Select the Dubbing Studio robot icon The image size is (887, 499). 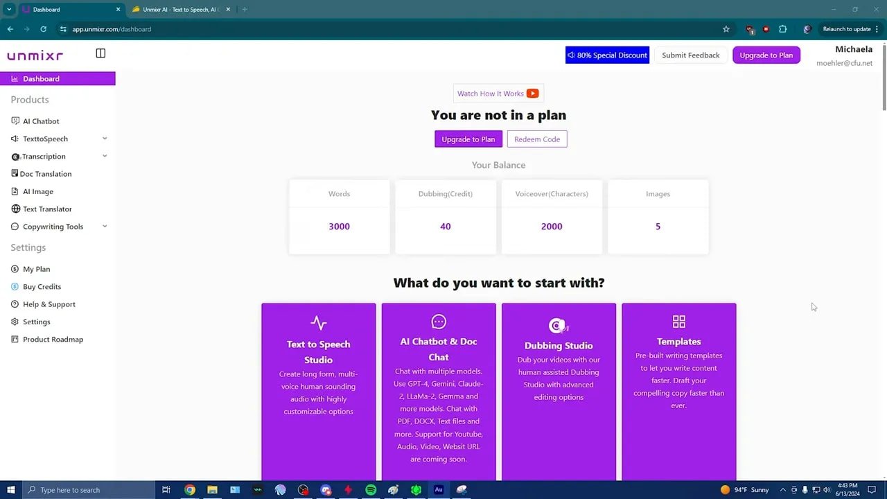coord(559,325)
